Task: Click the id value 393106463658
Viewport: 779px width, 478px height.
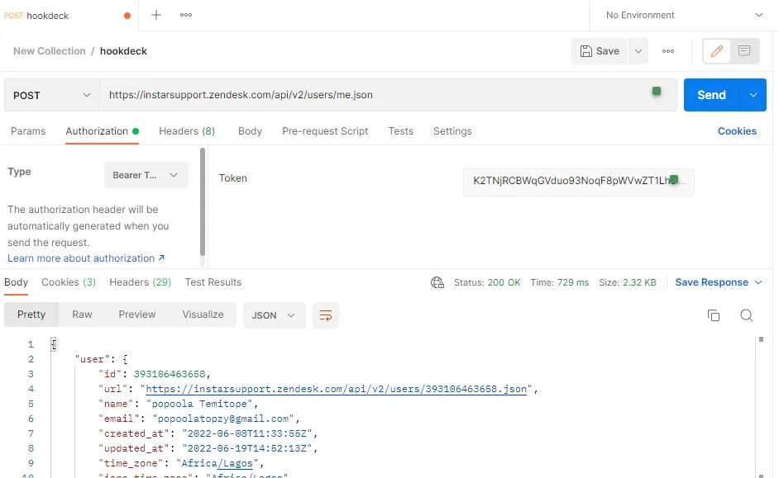Action: pos(170,374)
